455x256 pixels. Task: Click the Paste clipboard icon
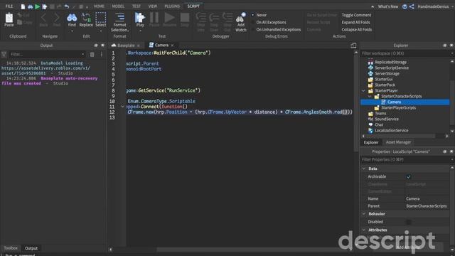[x=9, y=18]
